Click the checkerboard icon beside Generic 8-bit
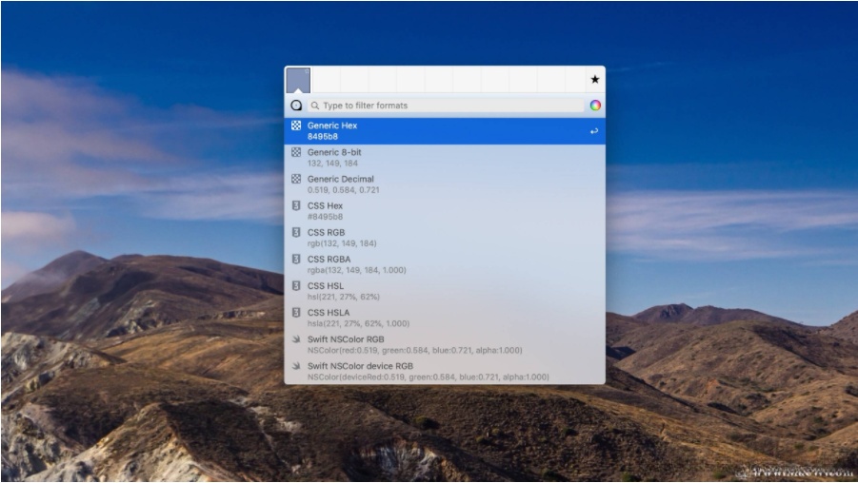Screen dimensions: 858x483 tap(296, 152)
